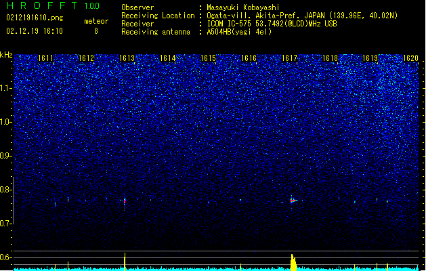426x271 pixels.
Task: Click the 'Receiving antenna' field label
Action: [x=156, y=32]
